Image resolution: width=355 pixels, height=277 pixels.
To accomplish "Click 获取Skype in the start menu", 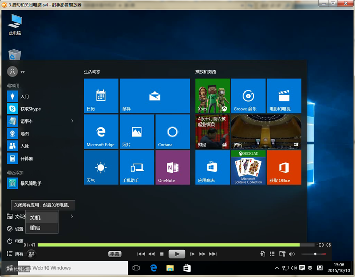I will click(x=40, y=109).
